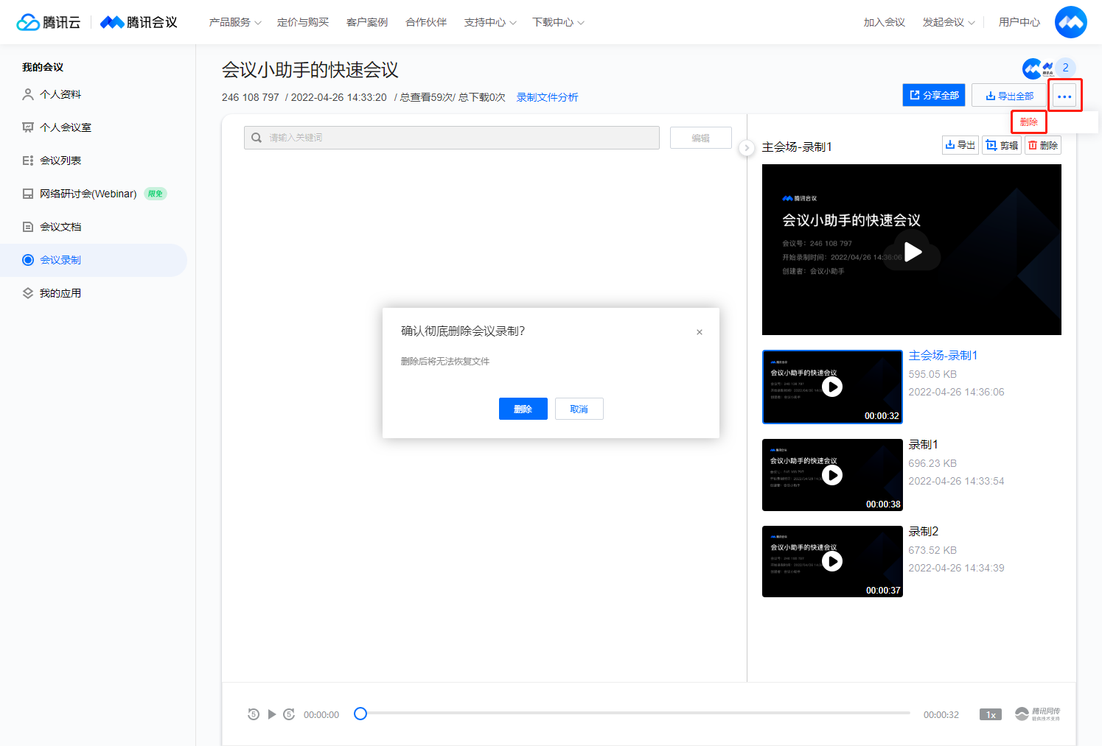Screen dimensions: 1102x746
Task: Confirm deletion with blue 删除 button
Action: [x=523, y=409]
